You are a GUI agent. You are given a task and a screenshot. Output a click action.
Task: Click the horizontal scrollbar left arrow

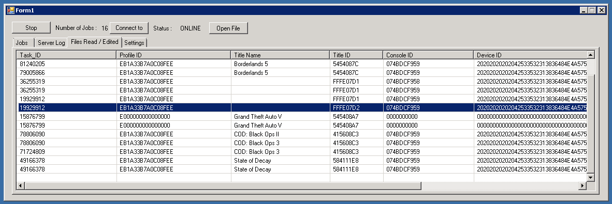[x=20, y=186]
